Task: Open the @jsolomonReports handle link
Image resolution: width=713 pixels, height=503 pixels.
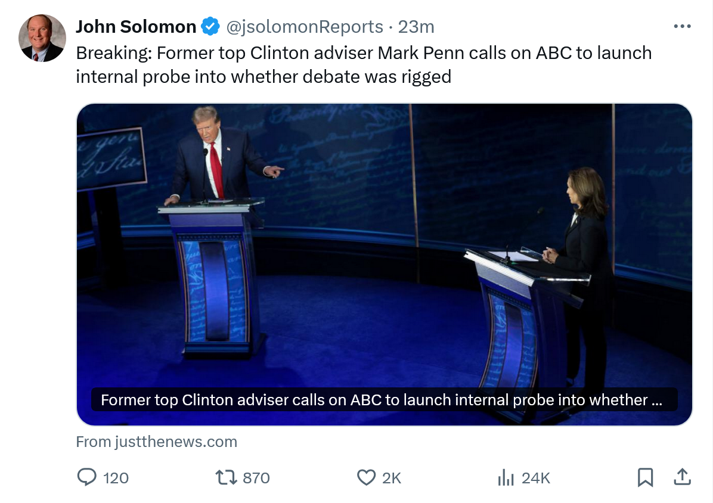Action: point(304,27)
